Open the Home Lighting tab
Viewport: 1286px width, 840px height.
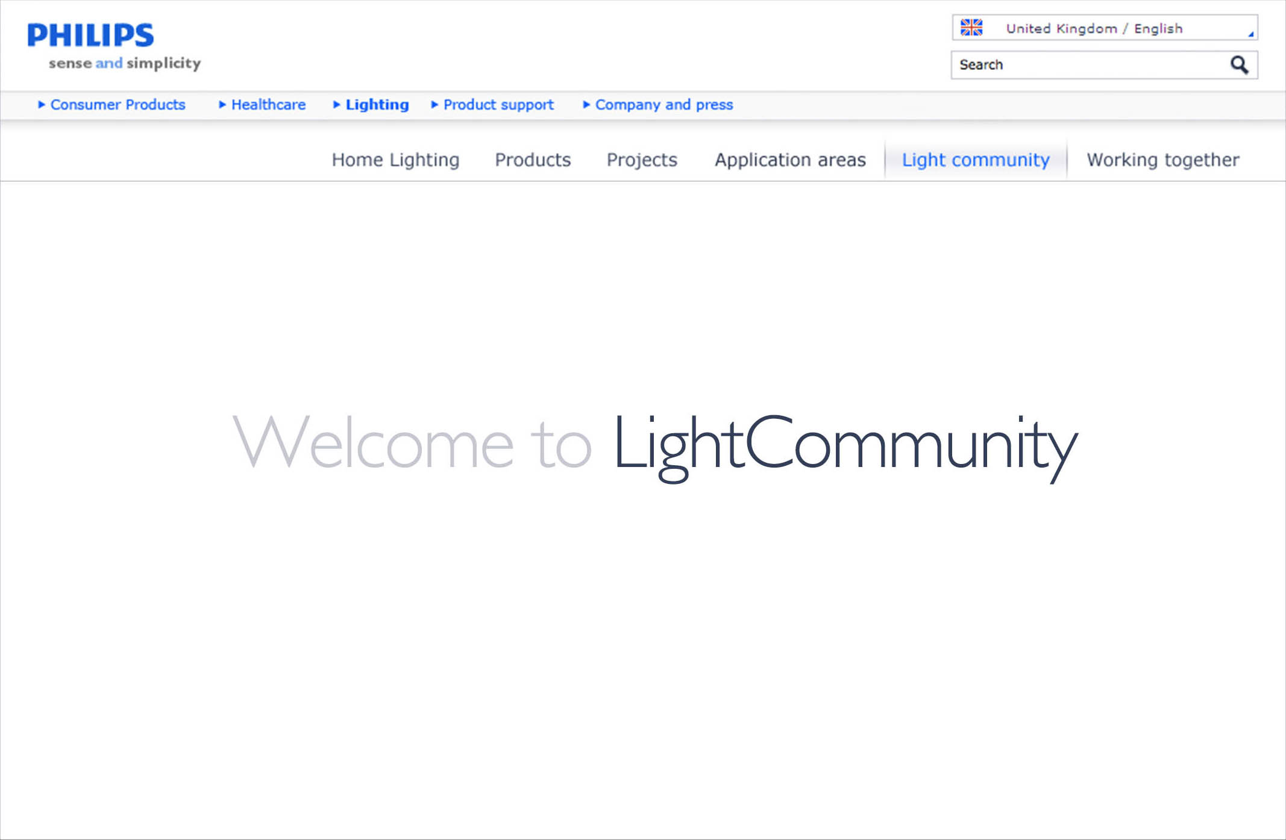[395, 160]
